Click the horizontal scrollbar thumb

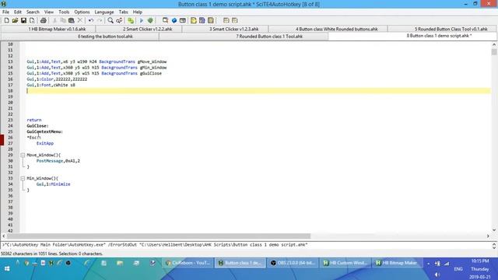(159, 236)
